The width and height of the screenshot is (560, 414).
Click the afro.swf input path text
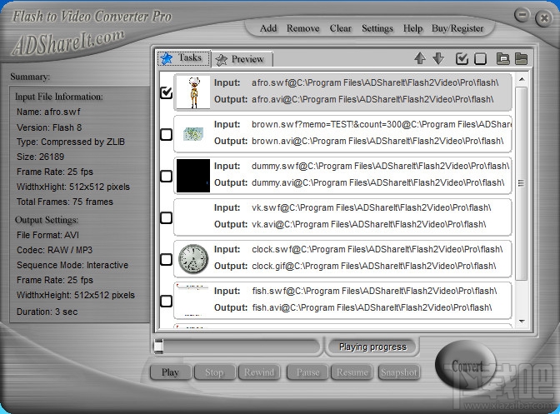375,82
